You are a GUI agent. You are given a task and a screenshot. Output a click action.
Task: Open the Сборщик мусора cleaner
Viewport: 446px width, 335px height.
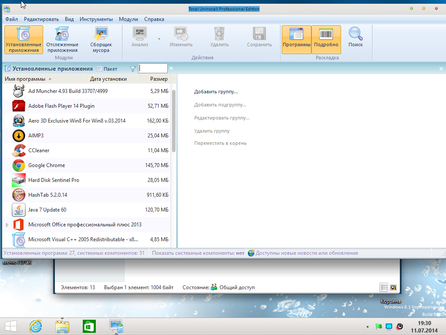(101, 40)
